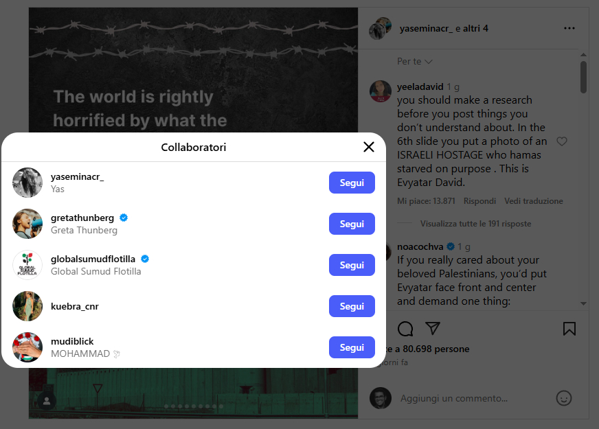This screenshot has height=429, width=599.
Task: Open gretathunberg's profile picture
Action: coord(27,224)
